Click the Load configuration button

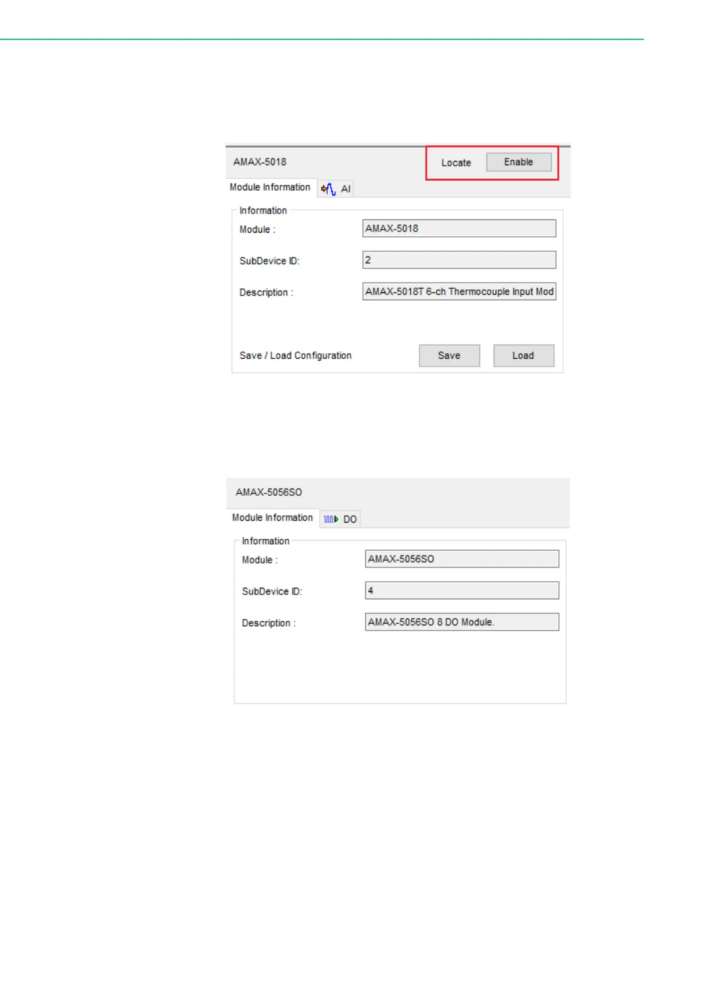pos(523,356)
